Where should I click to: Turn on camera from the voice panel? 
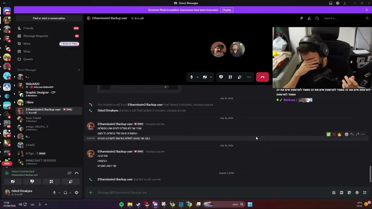[13, 181]
